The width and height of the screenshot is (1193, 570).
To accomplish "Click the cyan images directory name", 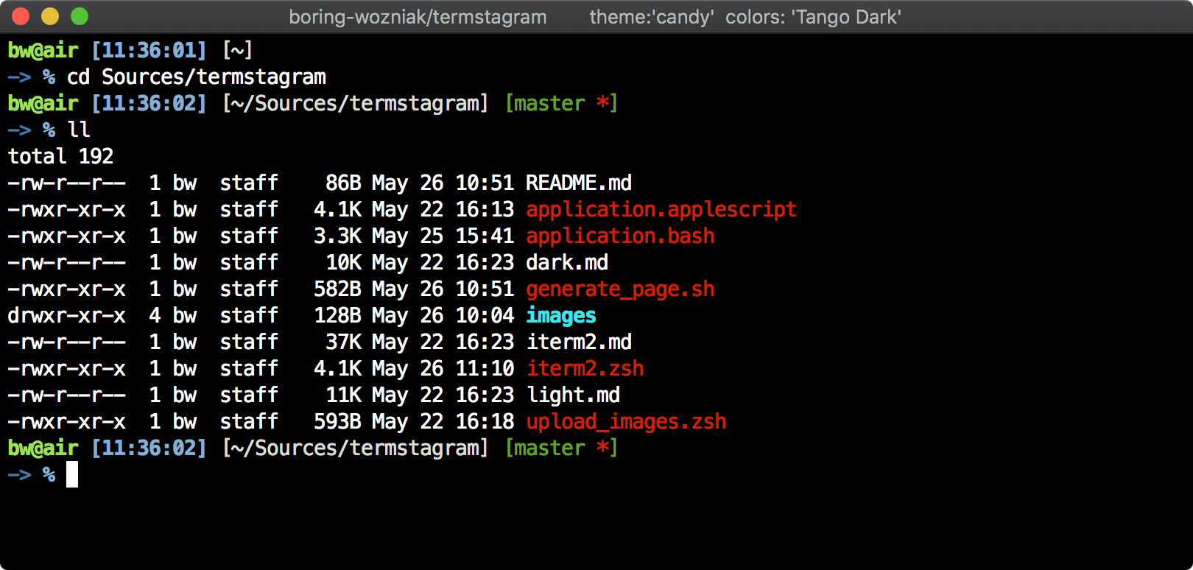I will pos(560,315).
